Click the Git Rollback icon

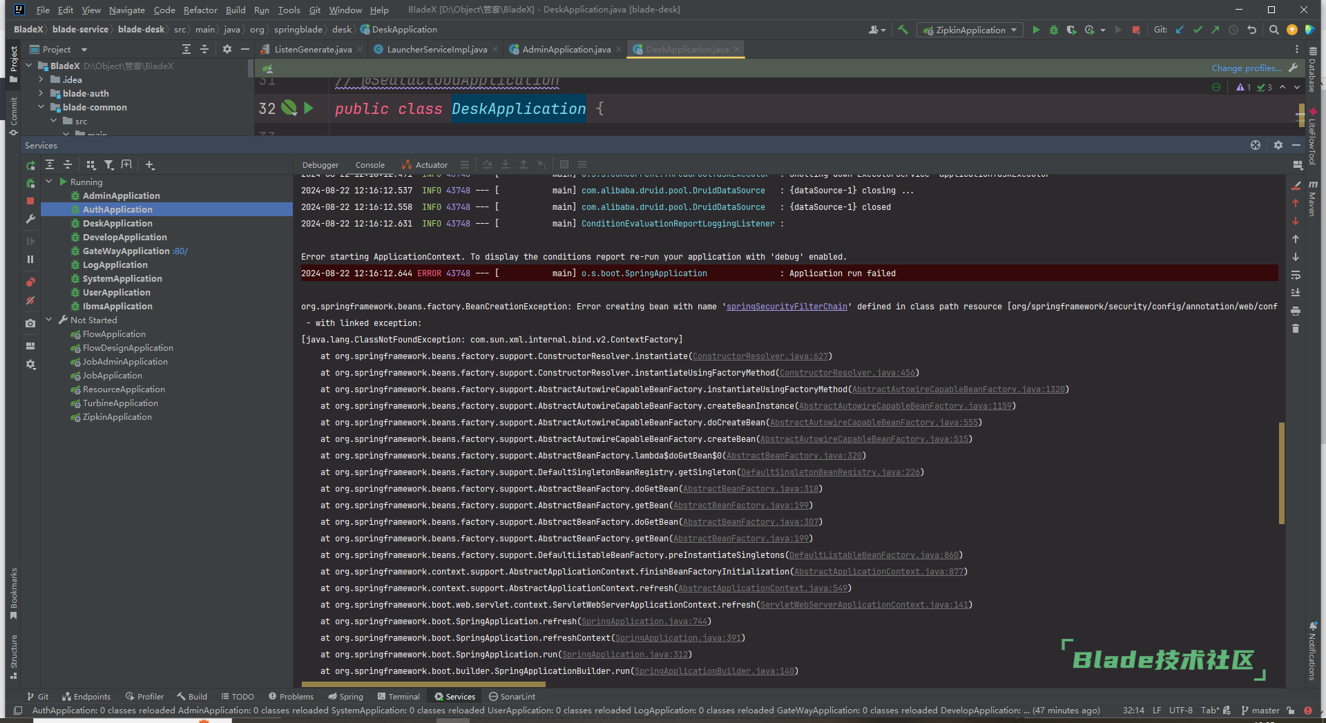1251,30
